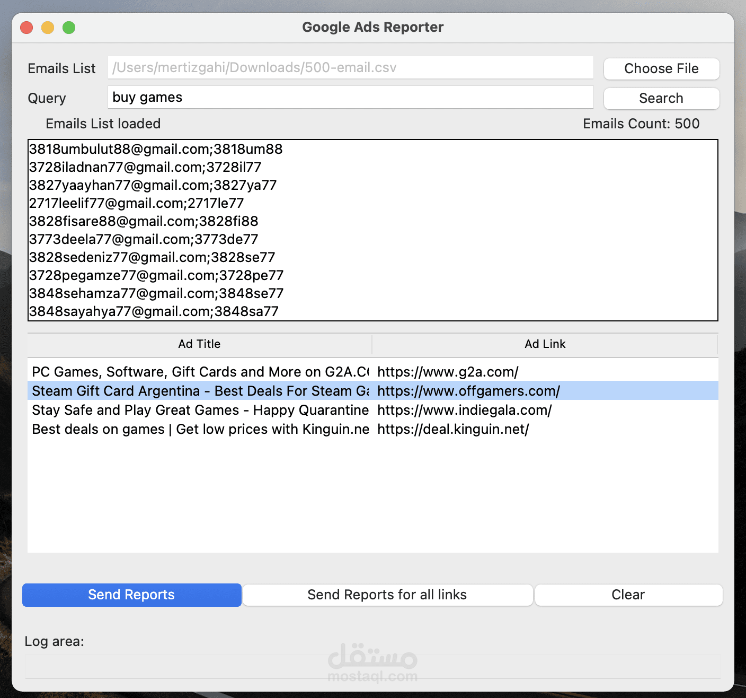
Task: Click the Search button
Action: click(661, 98)
